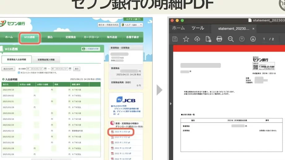Click the PDF icon beside 2022年12月分
285x160 pixels.
112,148
